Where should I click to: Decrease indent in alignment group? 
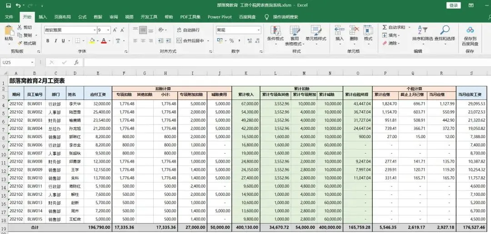click(x=161, y=41)
